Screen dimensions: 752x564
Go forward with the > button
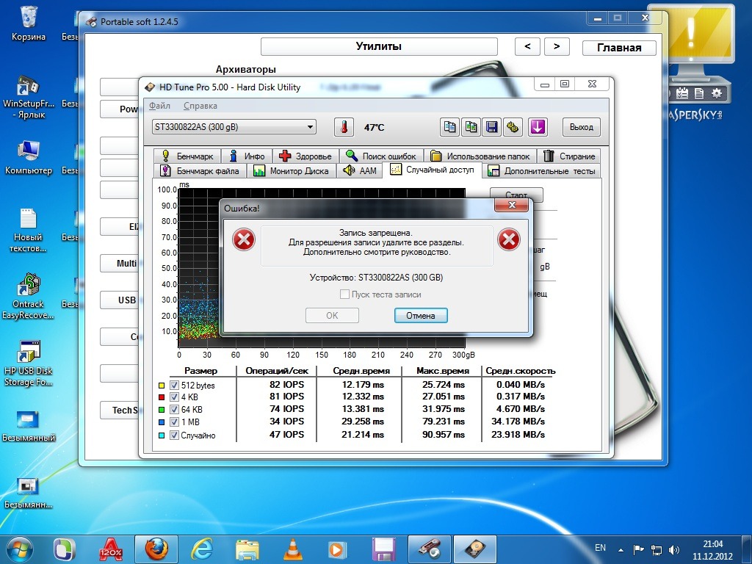557,46
